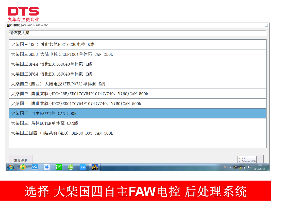Open the volume speaker tray icon

[x=249, y=167]
